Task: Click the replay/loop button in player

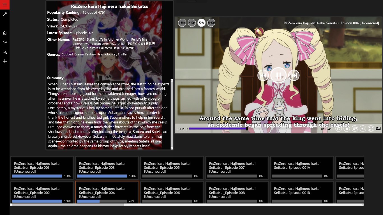Action: tap(339, 128)
